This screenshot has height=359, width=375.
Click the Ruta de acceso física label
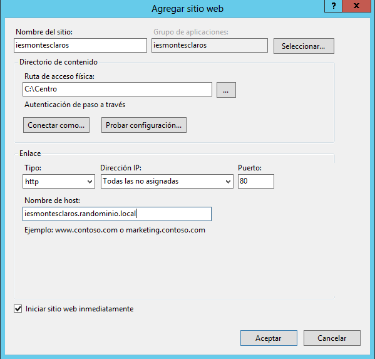pyautogui.click(x=59, y=76)
